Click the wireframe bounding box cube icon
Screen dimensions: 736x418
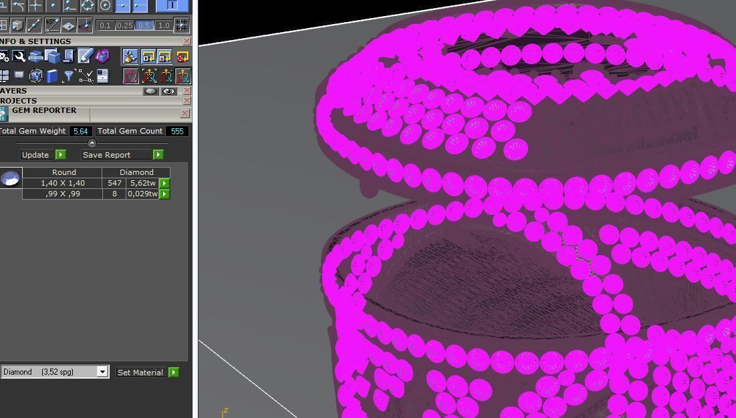pos(35,75)
